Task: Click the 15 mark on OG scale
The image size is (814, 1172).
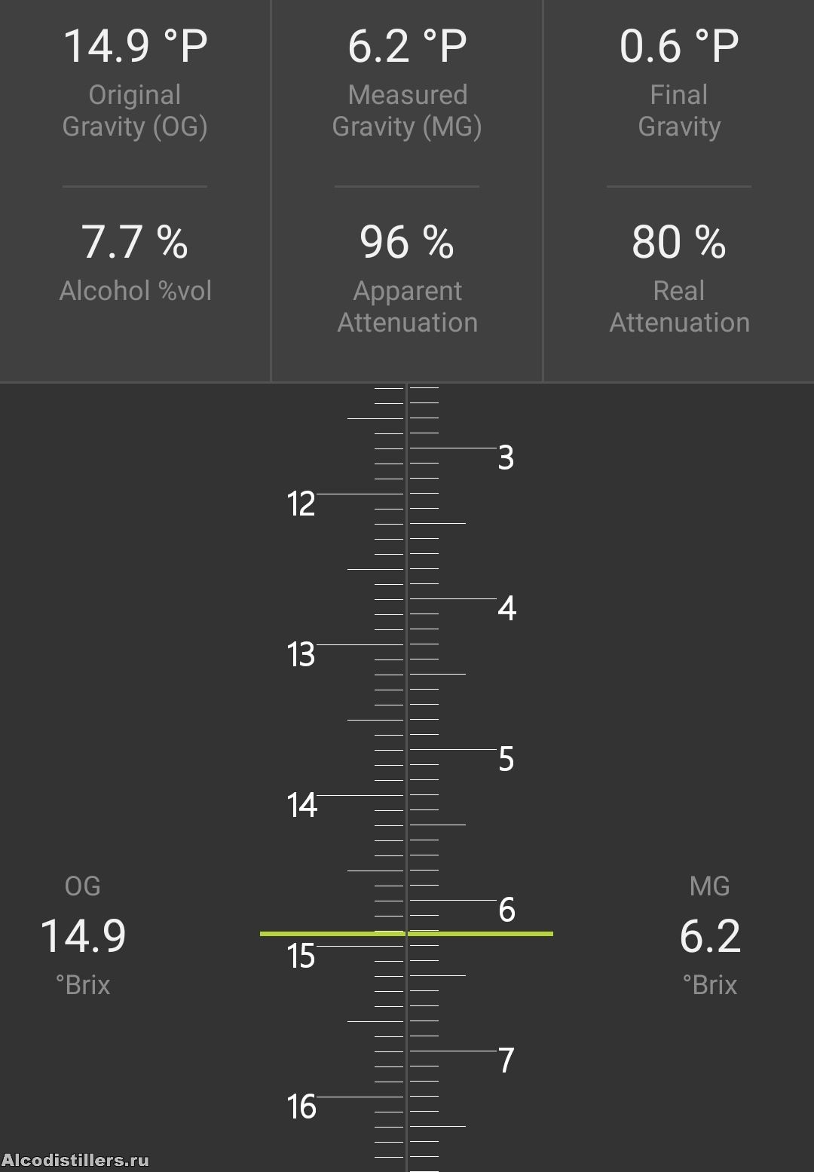Action: click(x=301, y=956)
